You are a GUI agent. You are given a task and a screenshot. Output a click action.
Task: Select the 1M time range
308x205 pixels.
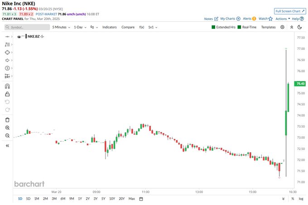[x=37, y=199]
